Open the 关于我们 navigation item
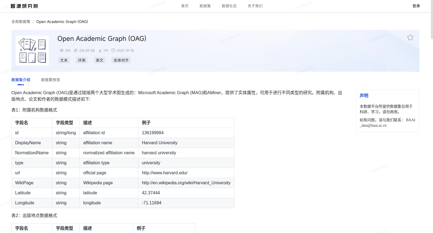Viewport: 433px width, 233px height. pyautogui.click(x=255, y=6)
